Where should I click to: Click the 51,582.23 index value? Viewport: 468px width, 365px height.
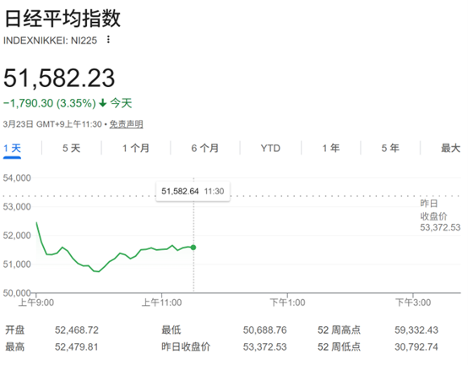click(59, 79)
